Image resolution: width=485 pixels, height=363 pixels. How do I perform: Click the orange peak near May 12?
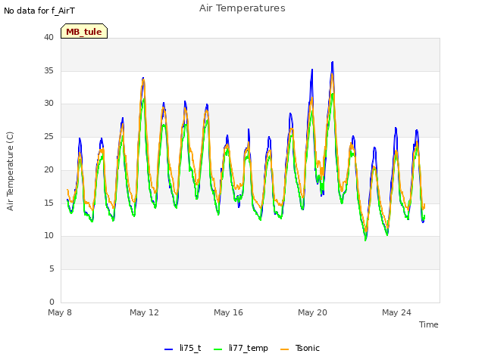(143, 81)
